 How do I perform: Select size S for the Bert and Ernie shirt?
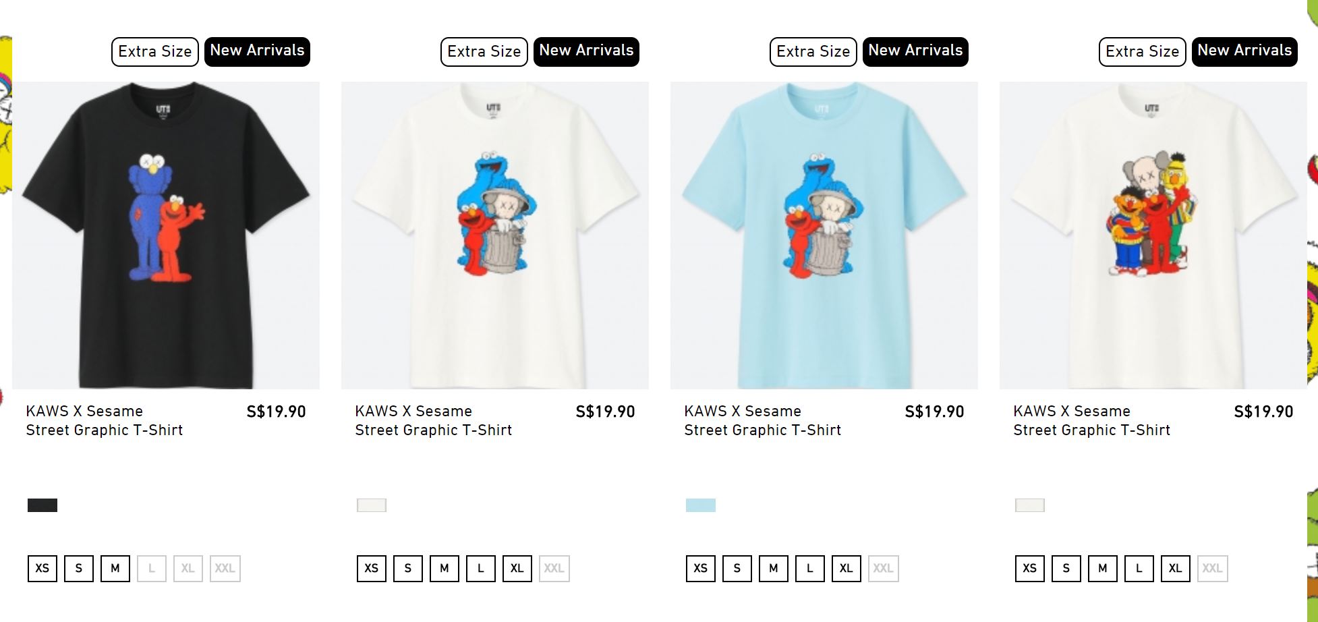[1066, 568]
